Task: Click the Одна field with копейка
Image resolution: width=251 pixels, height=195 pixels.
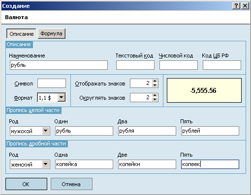Action: click(84, 164)
